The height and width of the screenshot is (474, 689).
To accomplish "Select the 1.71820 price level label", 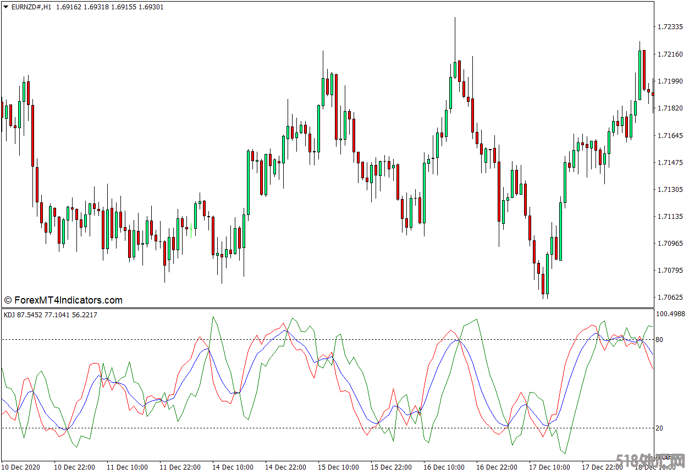I will [669, 108].
